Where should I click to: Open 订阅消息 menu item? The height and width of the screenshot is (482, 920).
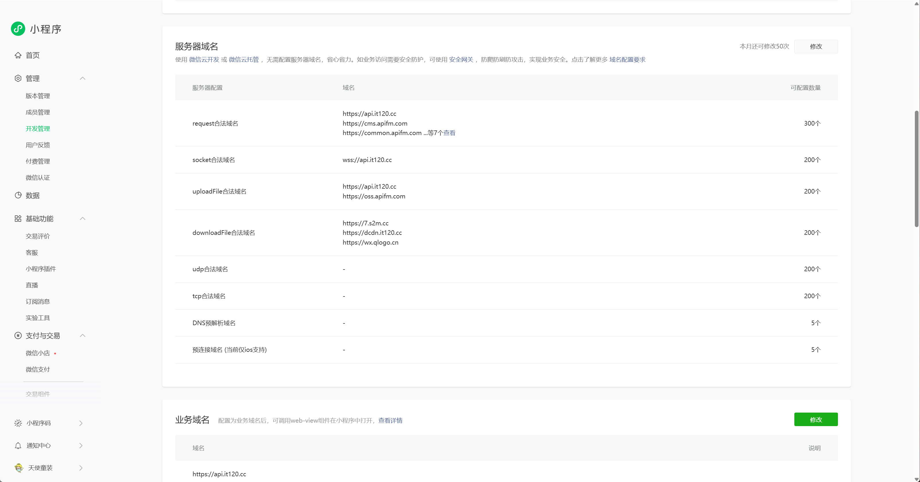coord(38,301)
